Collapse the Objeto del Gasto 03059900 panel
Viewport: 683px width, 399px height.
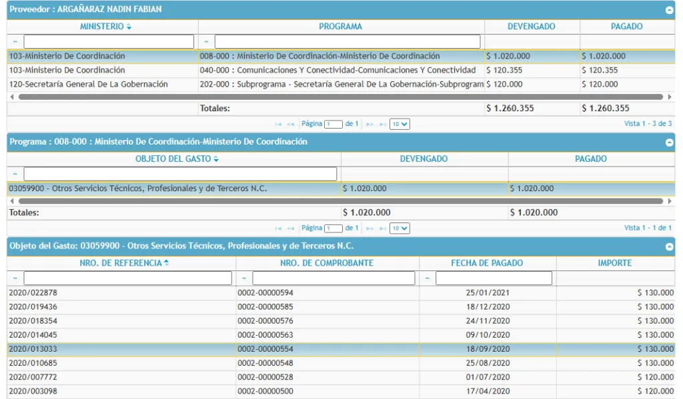pos(669,246)
